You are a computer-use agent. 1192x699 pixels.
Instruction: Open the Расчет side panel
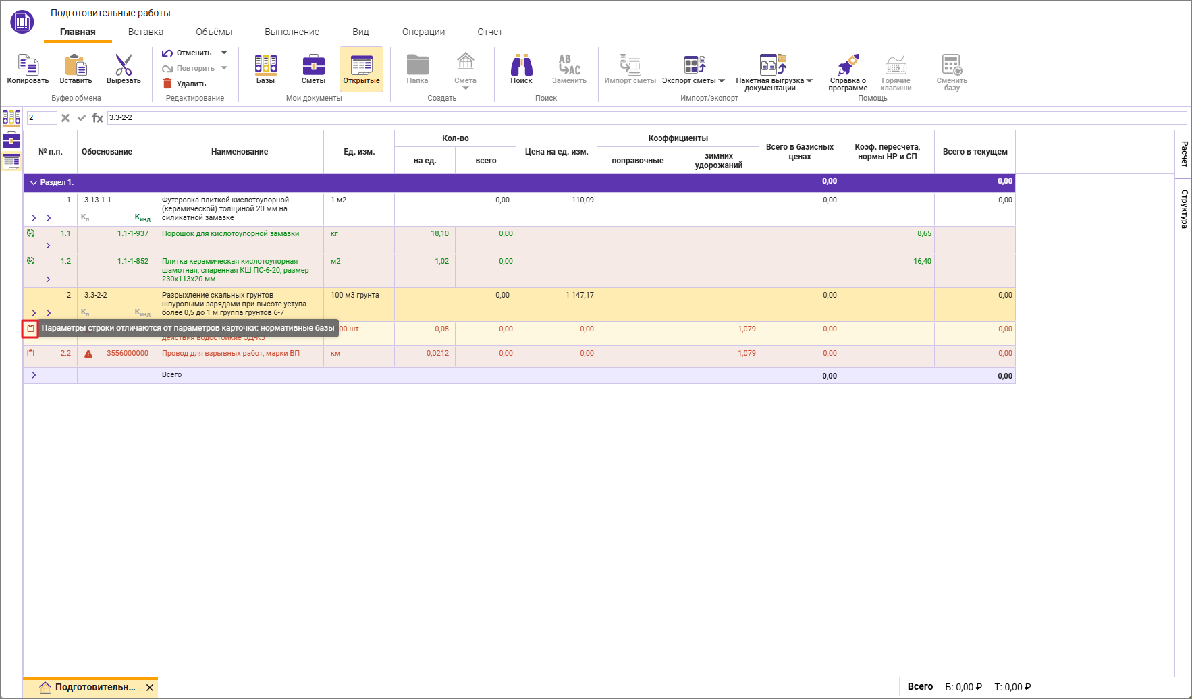(1183, 154)
